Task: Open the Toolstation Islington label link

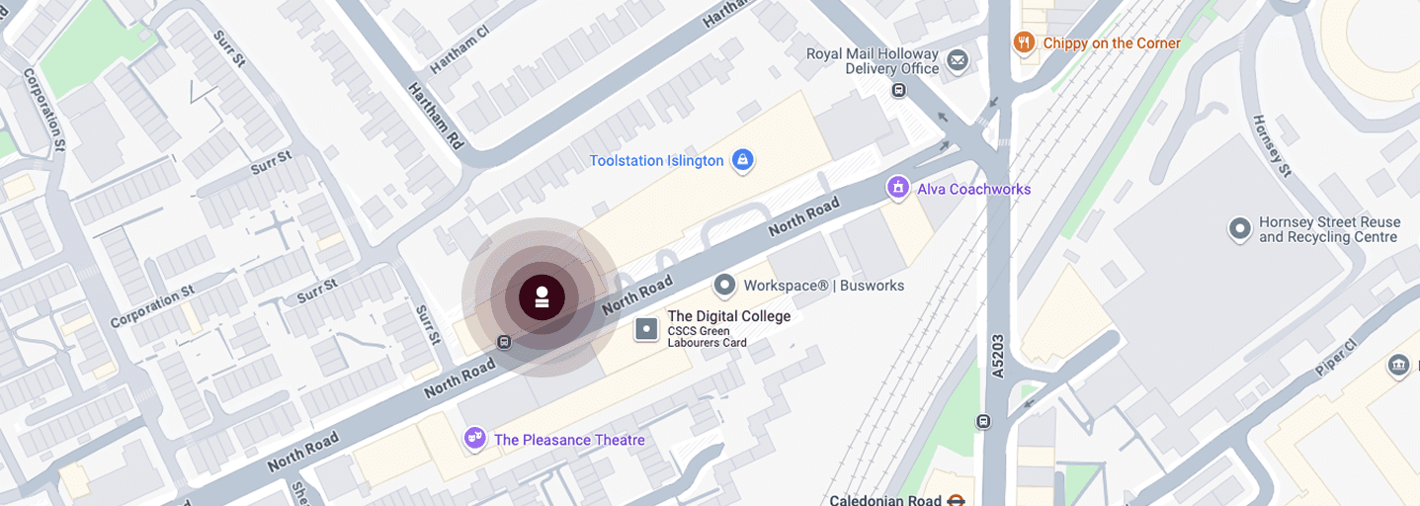Action: click(x=656, y=160)
